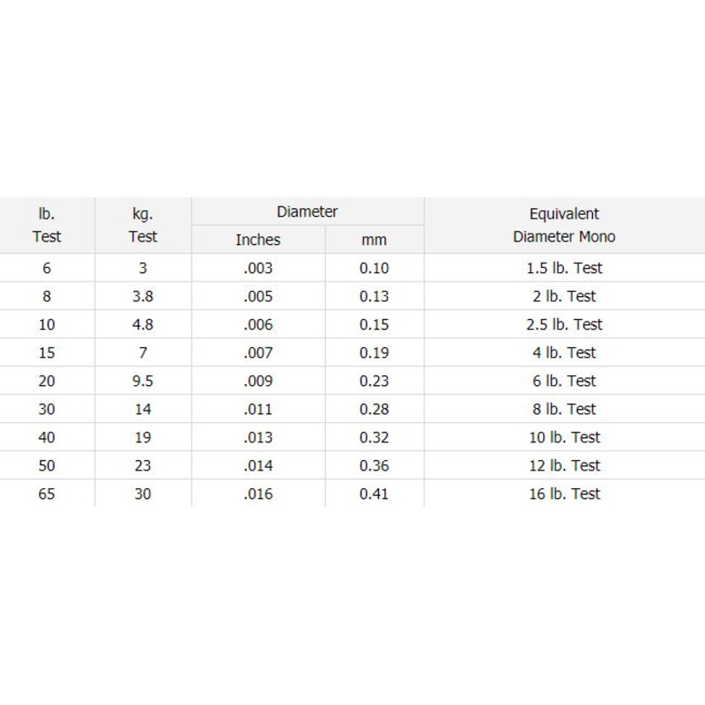
Task: Click the 'lb. Test' column header
Action: (47, 225)
